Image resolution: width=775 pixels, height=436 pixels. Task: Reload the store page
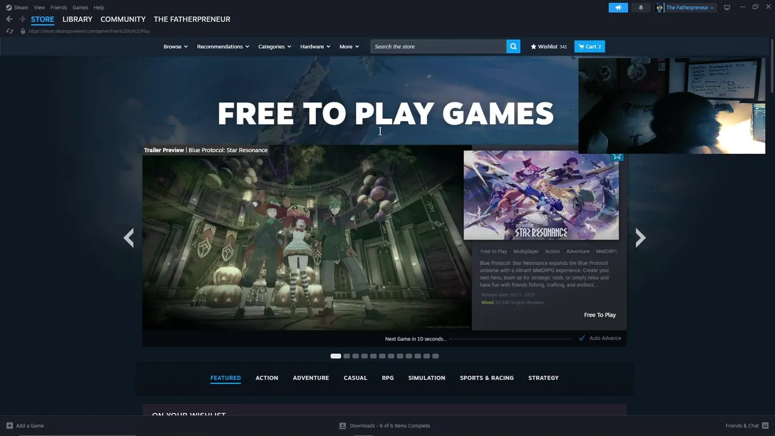(x=10, y=31)
